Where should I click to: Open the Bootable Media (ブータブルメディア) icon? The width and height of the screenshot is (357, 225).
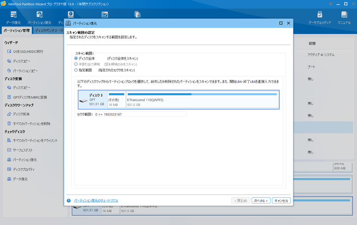(x=320, y=18)
